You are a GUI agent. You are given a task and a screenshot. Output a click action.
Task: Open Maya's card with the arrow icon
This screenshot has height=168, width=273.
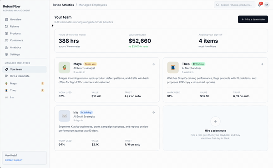[x=154, y=64]
